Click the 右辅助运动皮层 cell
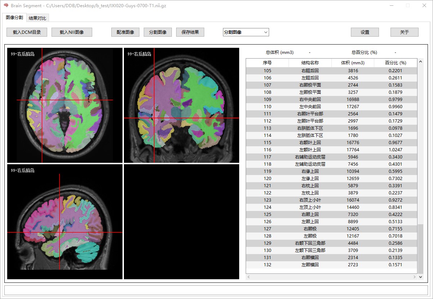Screen dimensions: 433x299 pos(310,157)
